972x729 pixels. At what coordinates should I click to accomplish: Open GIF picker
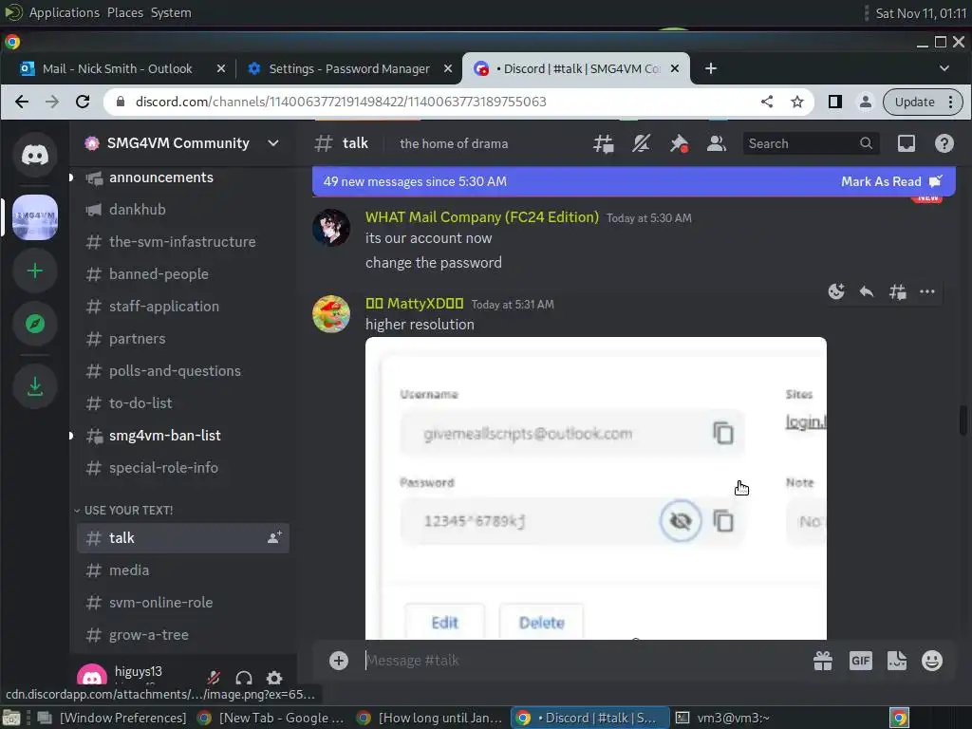pyautogui.click(x=860, y=661)
